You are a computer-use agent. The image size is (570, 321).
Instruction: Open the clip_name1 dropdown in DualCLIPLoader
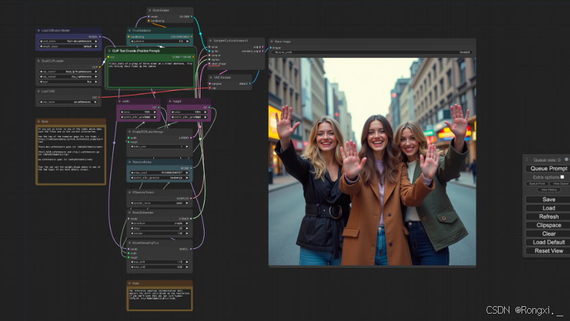coord(69,71)
